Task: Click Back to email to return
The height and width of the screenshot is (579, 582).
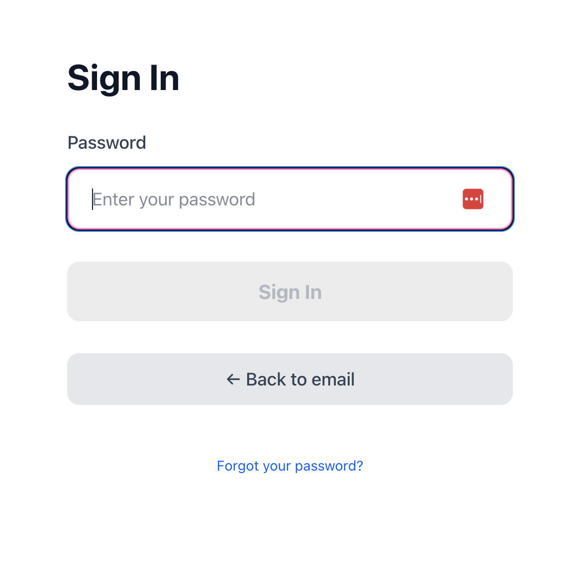Action: click(290, 379)
